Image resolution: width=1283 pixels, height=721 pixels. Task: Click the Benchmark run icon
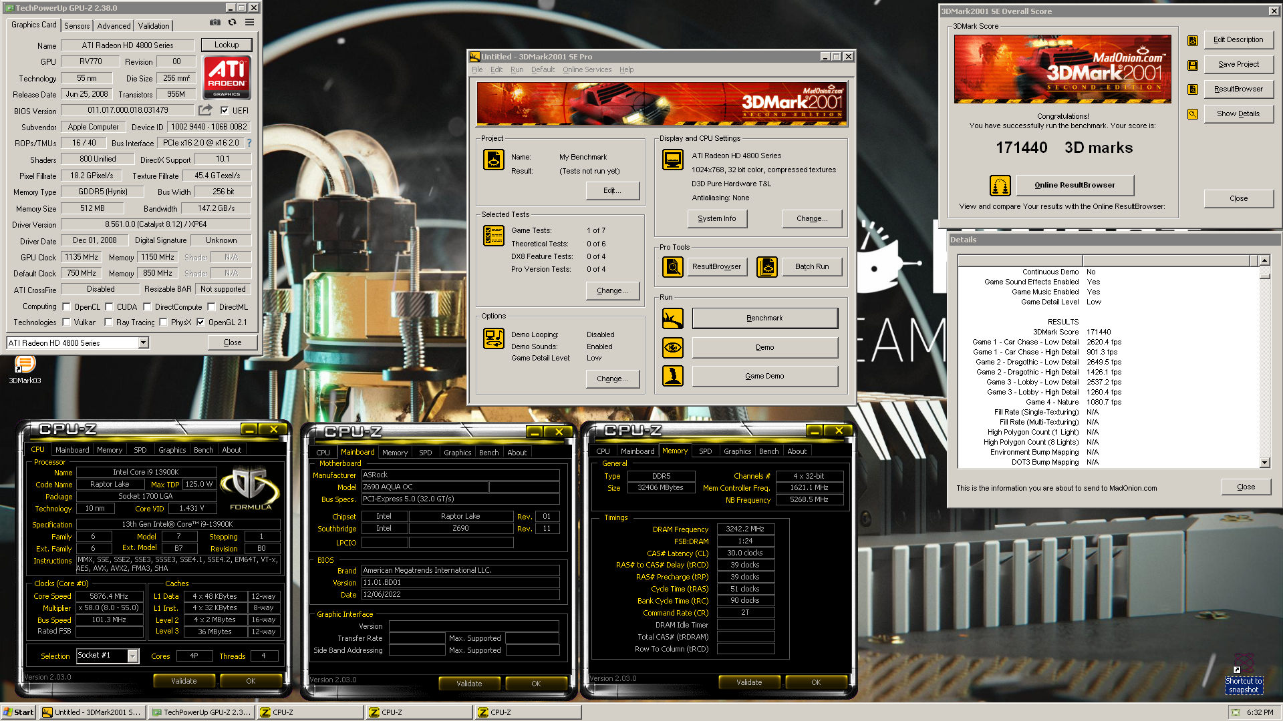click(673, 318)
